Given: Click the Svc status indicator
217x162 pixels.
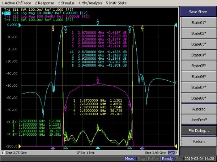Looking at the screenshot, I should (179, 159).
